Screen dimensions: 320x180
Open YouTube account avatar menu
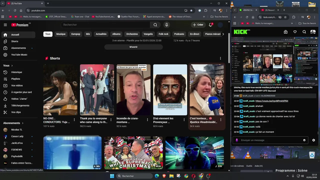220,25
